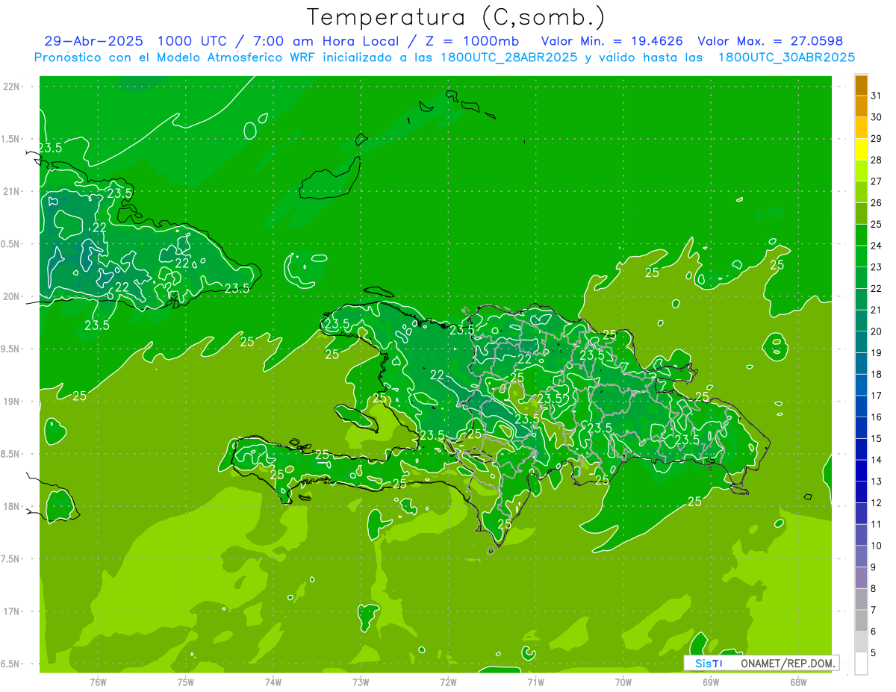Click the '76W' longitude label

point(98,682)
